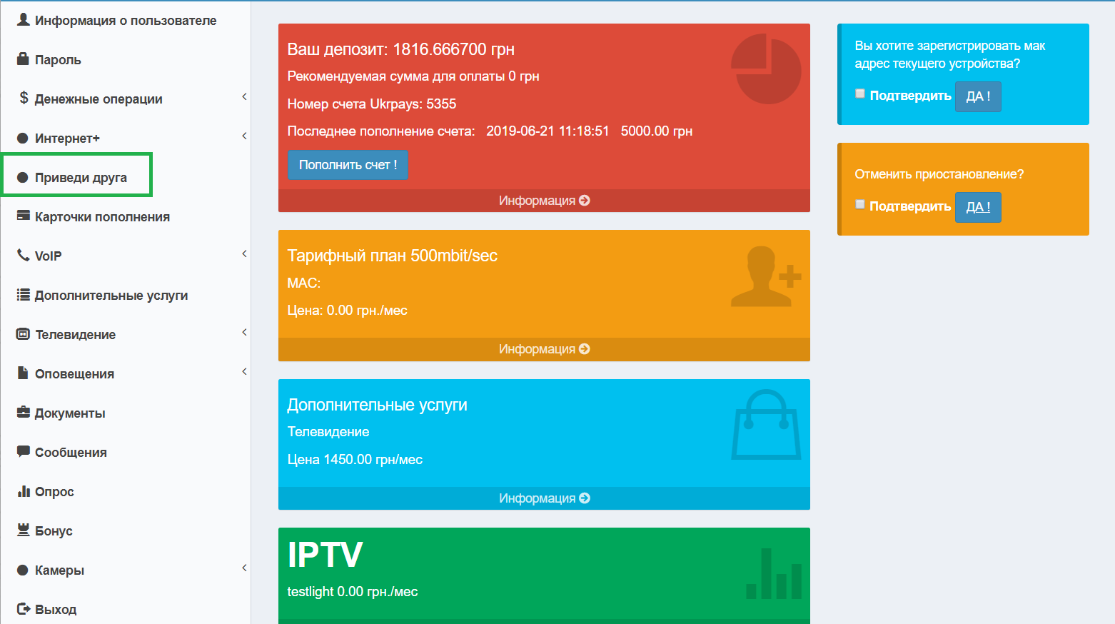Click the TV icon beside Телевидение
The width and height of the screenshot is (1115, 624).
(x=23, y=334)
